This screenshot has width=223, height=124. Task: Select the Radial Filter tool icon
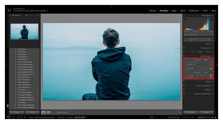pyautogui.click(x=204, y=39)
